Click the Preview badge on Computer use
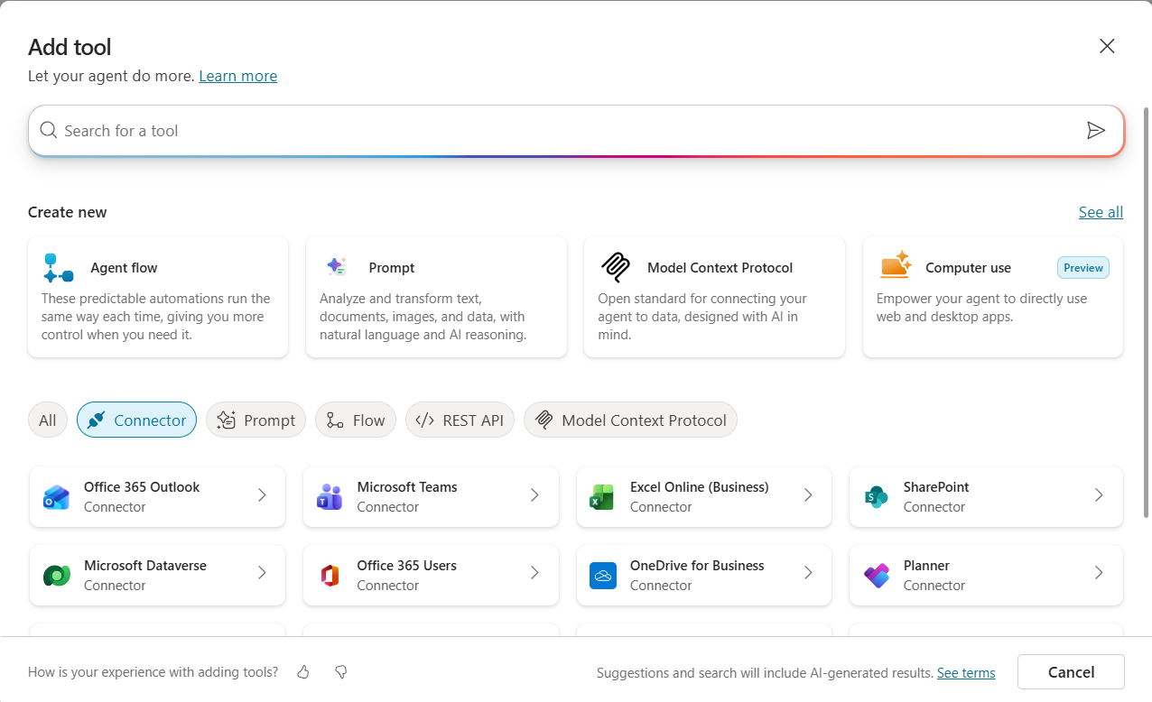 coord(1083,268)
